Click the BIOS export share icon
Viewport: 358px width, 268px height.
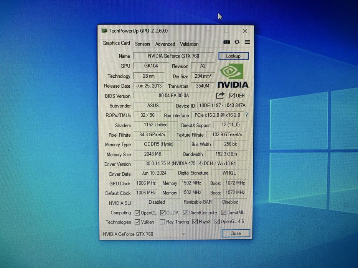220,95
